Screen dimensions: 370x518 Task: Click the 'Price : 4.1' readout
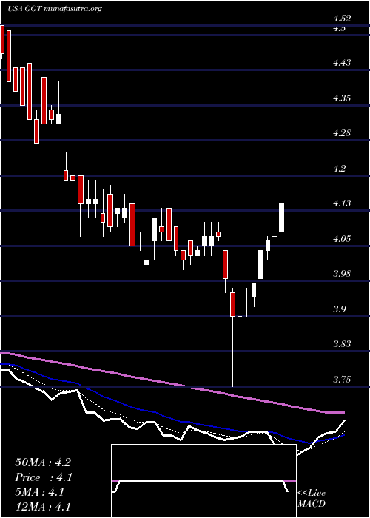point(44,477)
